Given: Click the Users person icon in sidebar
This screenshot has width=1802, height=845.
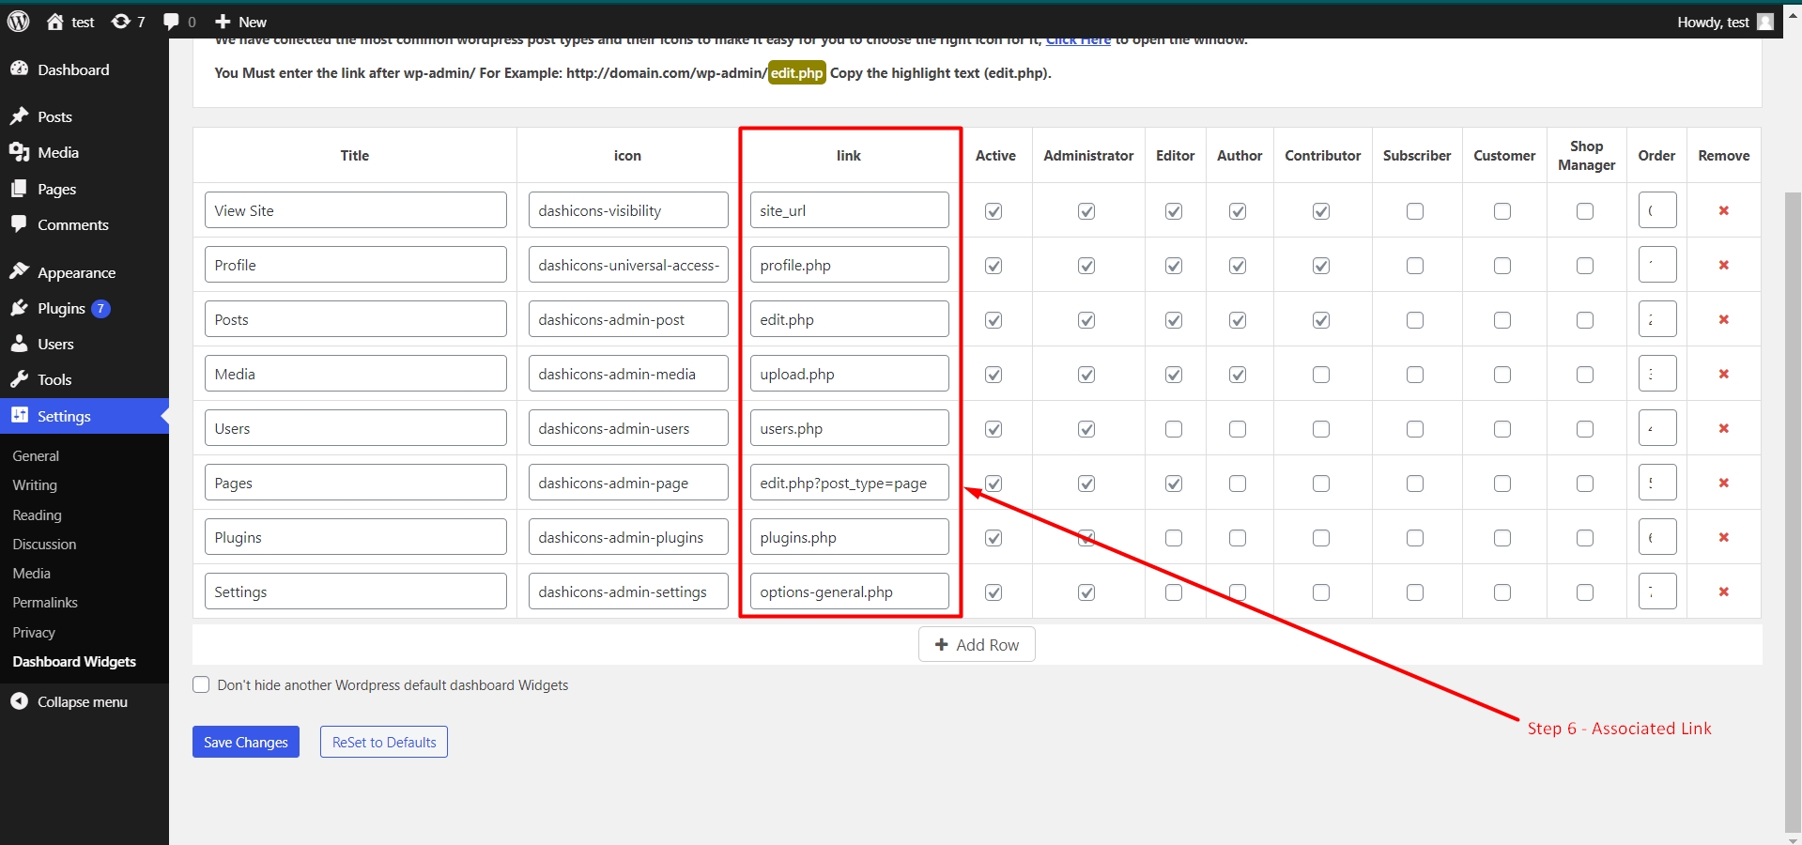Looking at the screenshot, I should coord(19,344).
